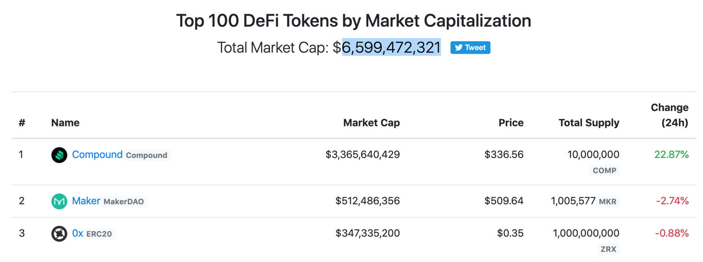Viewport: 703px width, 262px height.
Task: Open the Maker token link
Action: coord(86,201)
